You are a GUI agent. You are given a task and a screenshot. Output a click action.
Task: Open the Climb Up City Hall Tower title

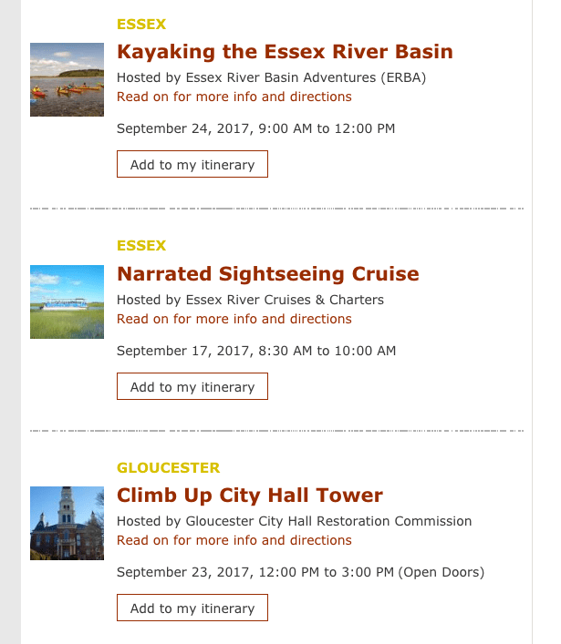pos(250,496)
